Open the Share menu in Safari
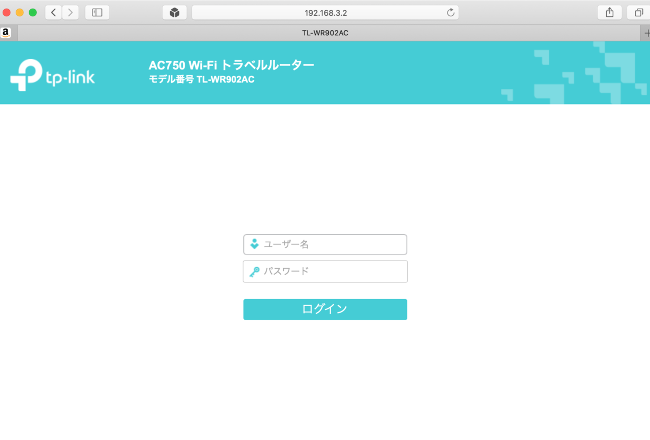This screenshot has height=440, width=650. [x=609, y=12]
